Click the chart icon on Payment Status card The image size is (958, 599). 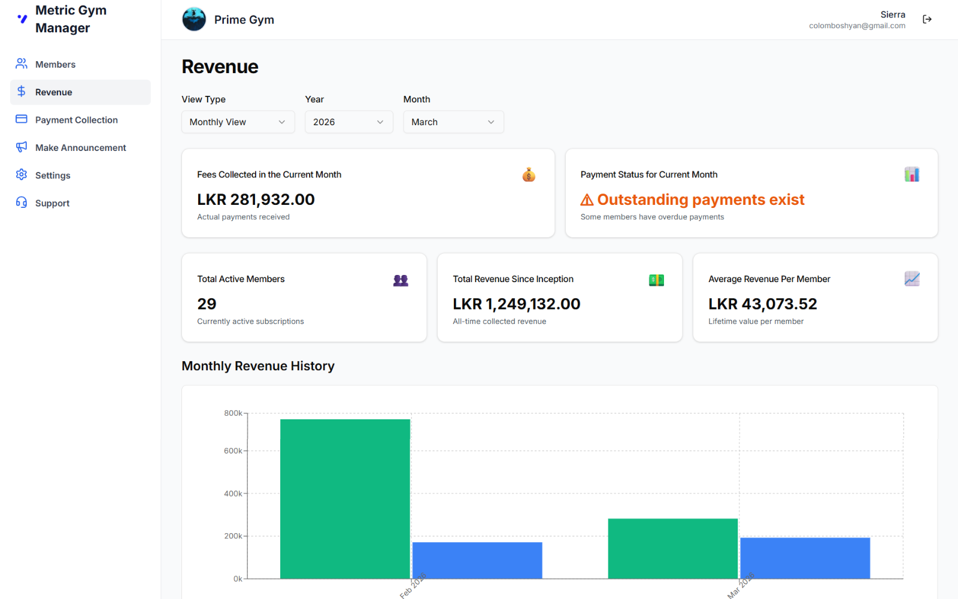[x=911, y=174]
